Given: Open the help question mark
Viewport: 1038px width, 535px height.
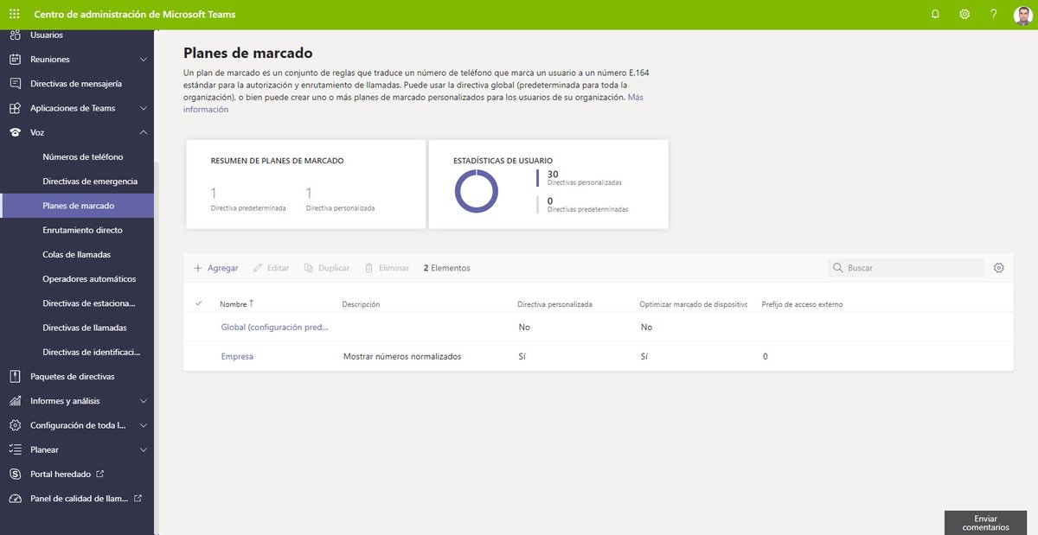Looking at the screenshot, I should point(994,15).
